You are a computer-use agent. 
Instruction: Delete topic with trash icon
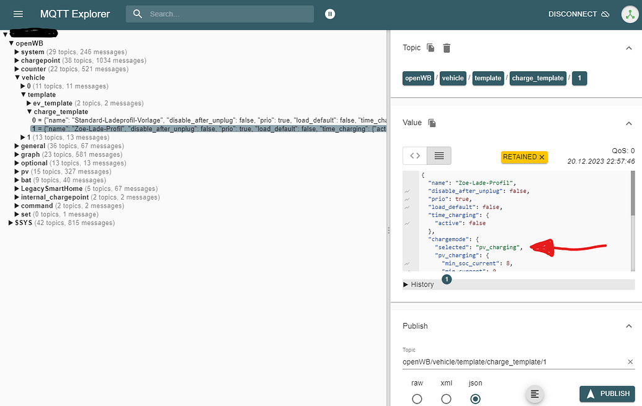pyautogui.click(x=447, y=48)
